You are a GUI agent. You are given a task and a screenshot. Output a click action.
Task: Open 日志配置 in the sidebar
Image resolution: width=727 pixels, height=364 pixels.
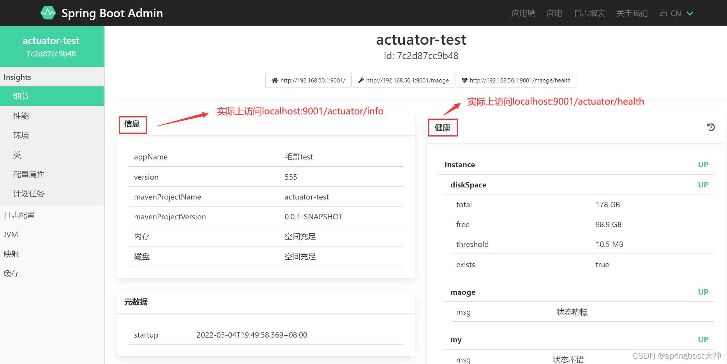tap(52, 215)
